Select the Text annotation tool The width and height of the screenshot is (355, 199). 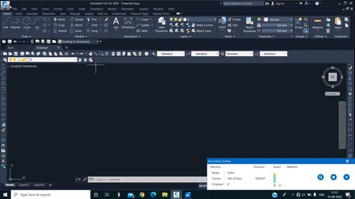pyautogui.click(x=116, y=23)
